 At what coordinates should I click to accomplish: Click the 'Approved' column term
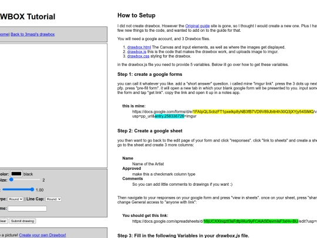tap(131, 169)
